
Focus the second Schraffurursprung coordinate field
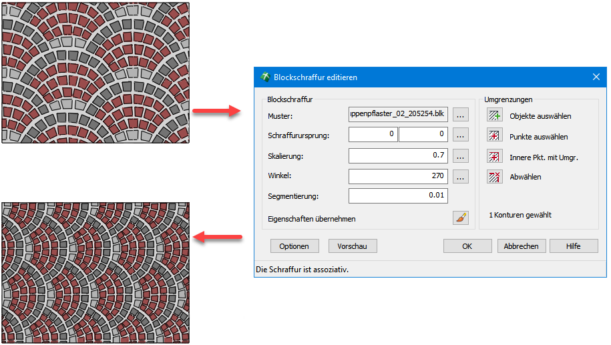423,135
